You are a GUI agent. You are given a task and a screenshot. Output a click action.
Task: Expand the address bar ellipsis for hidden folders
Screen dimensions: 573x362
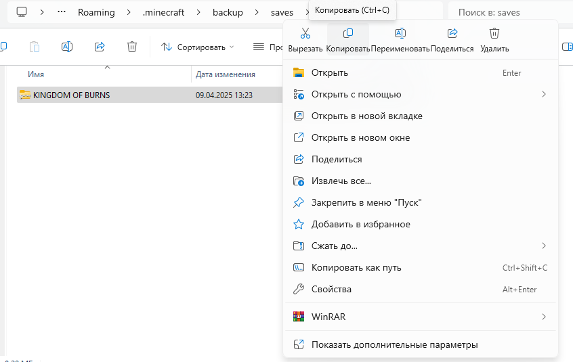click(x=62, y=12)
